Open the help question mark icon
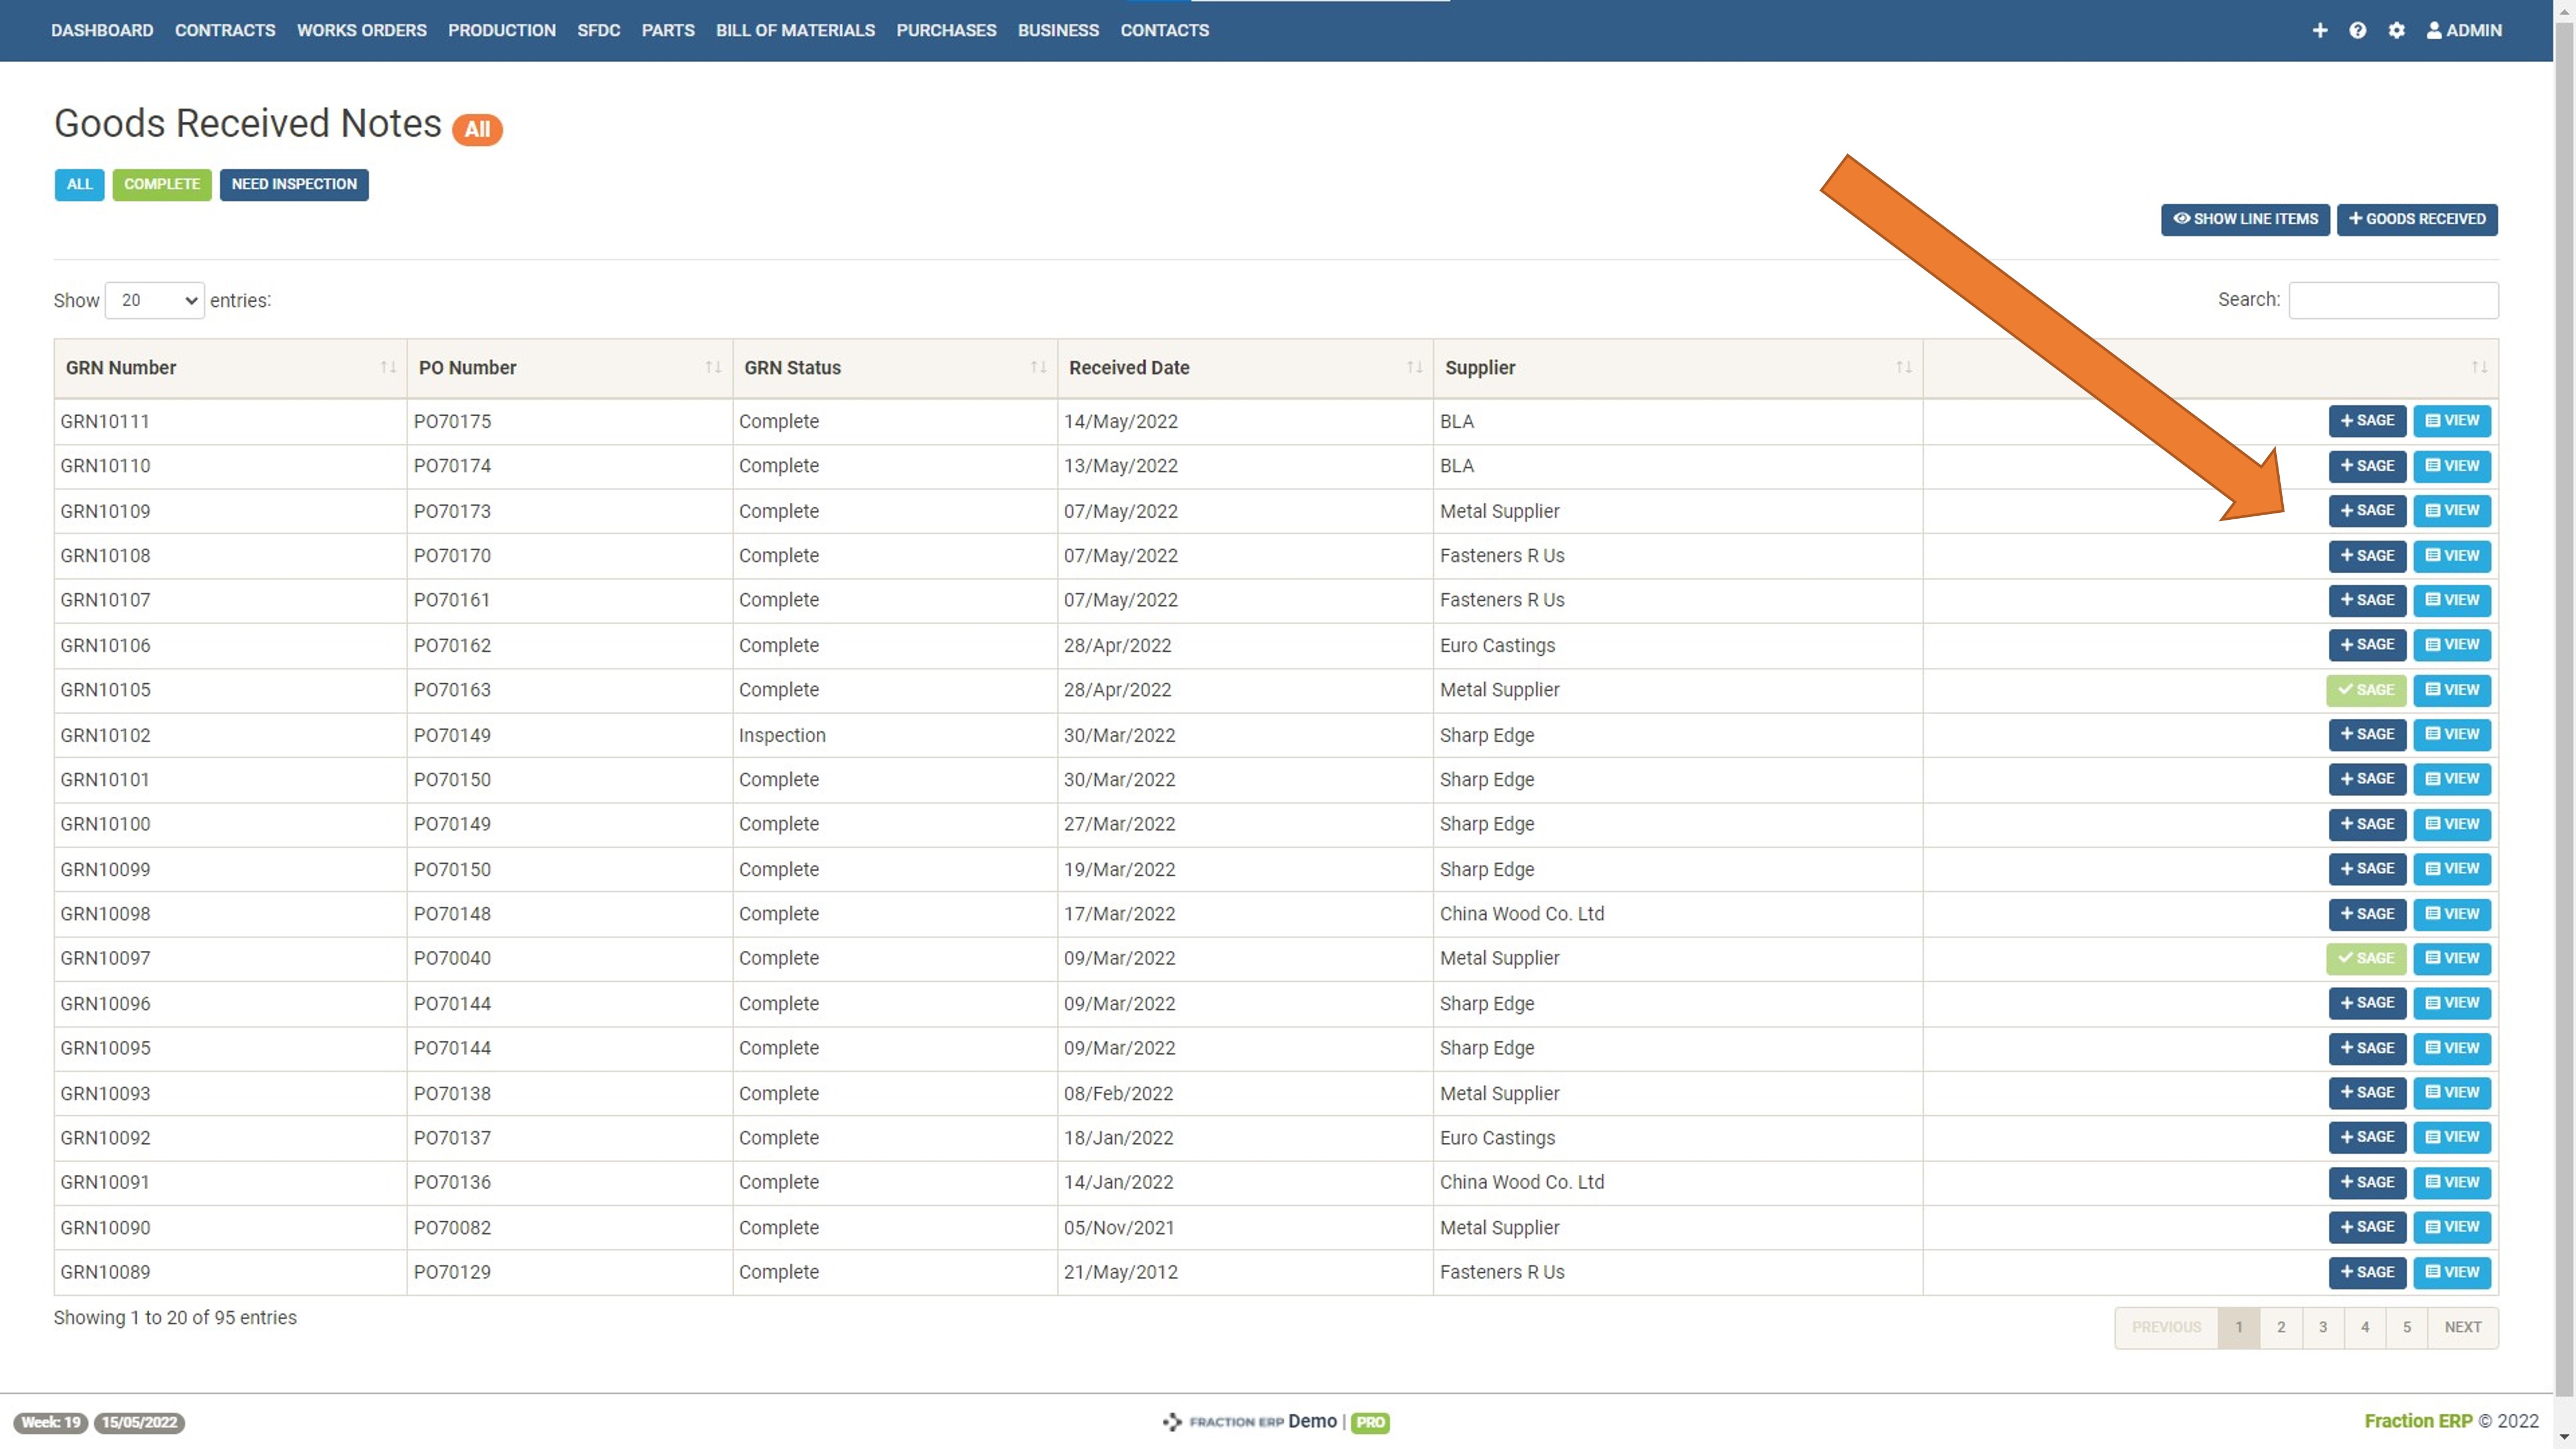The width and height of the screenshot is (2576, 1449). click(2357, 30)
